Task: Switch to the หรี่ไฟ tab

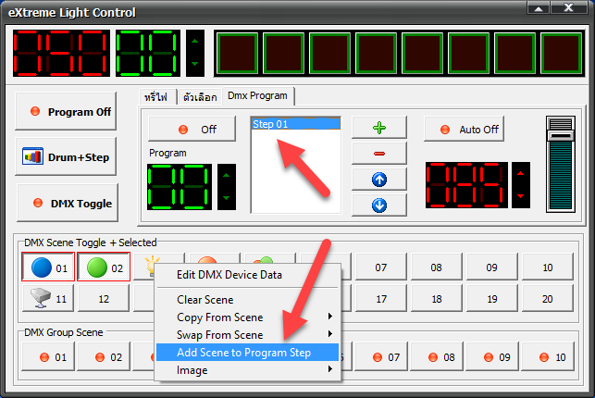Action: pos(156,97)
